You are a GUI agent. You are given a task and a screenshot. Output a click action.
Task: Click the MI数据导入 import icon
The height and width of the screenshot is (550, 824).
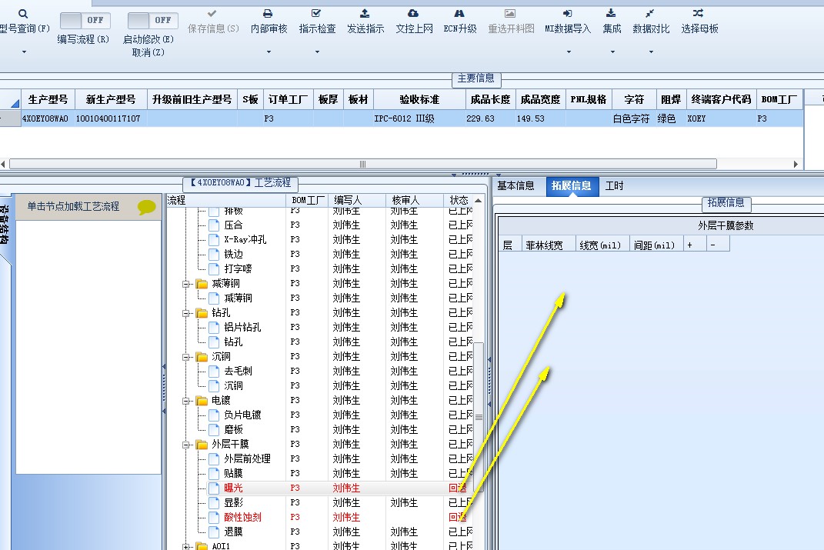567,14
